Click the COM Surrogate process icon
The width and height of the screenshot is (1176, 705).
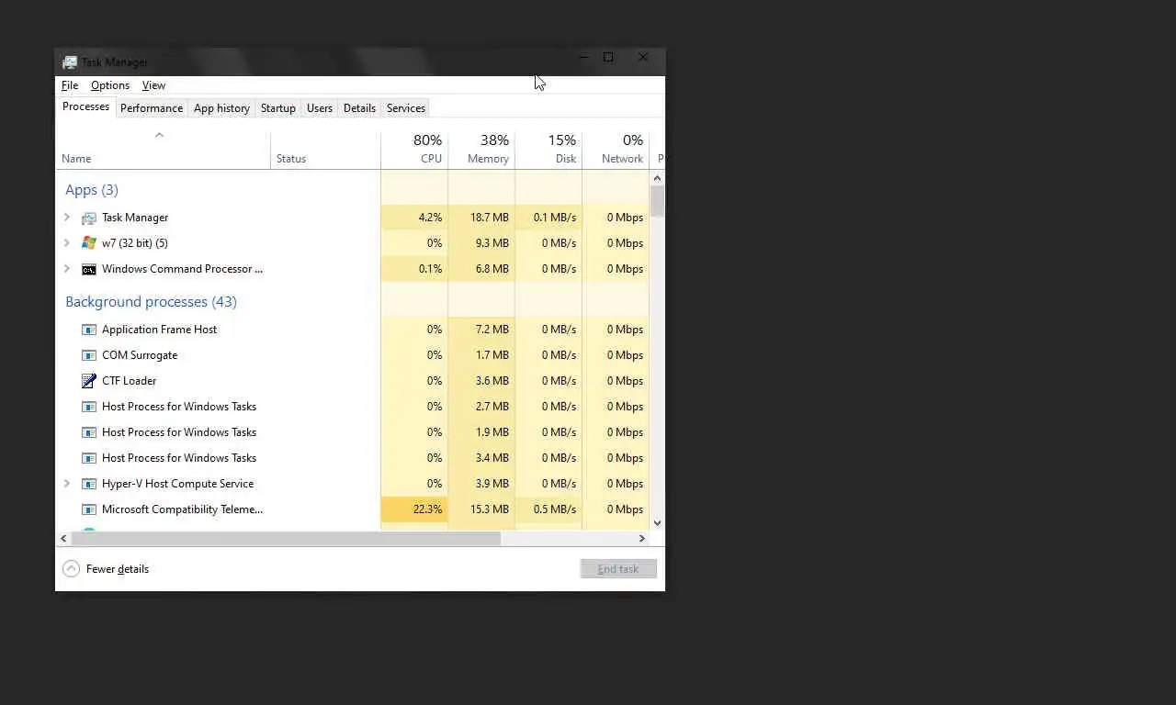coord(89,355)
